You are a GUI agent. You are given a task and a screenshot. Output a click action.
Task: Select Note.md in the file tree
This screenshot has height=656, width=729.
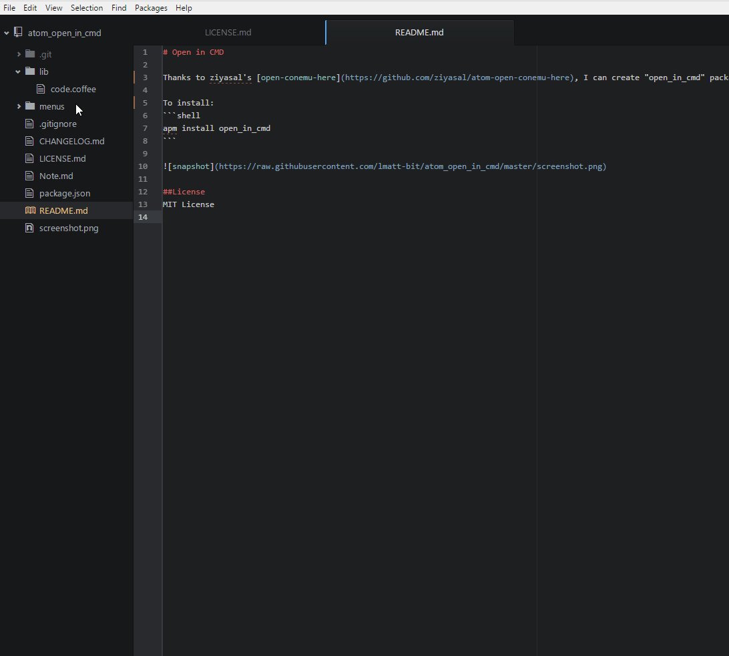[x=56, y=176]
